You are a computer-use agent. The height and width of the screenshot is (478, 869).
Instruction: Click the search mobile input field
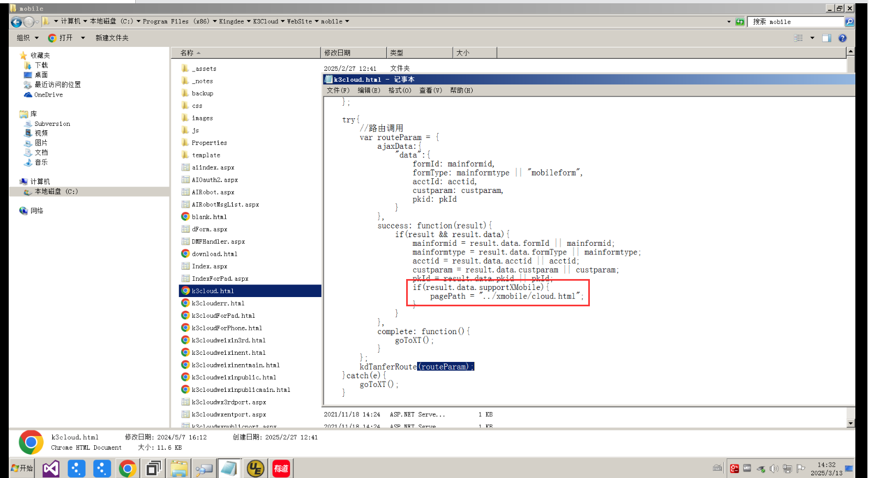pyautogui.click(x=796, y=22)
